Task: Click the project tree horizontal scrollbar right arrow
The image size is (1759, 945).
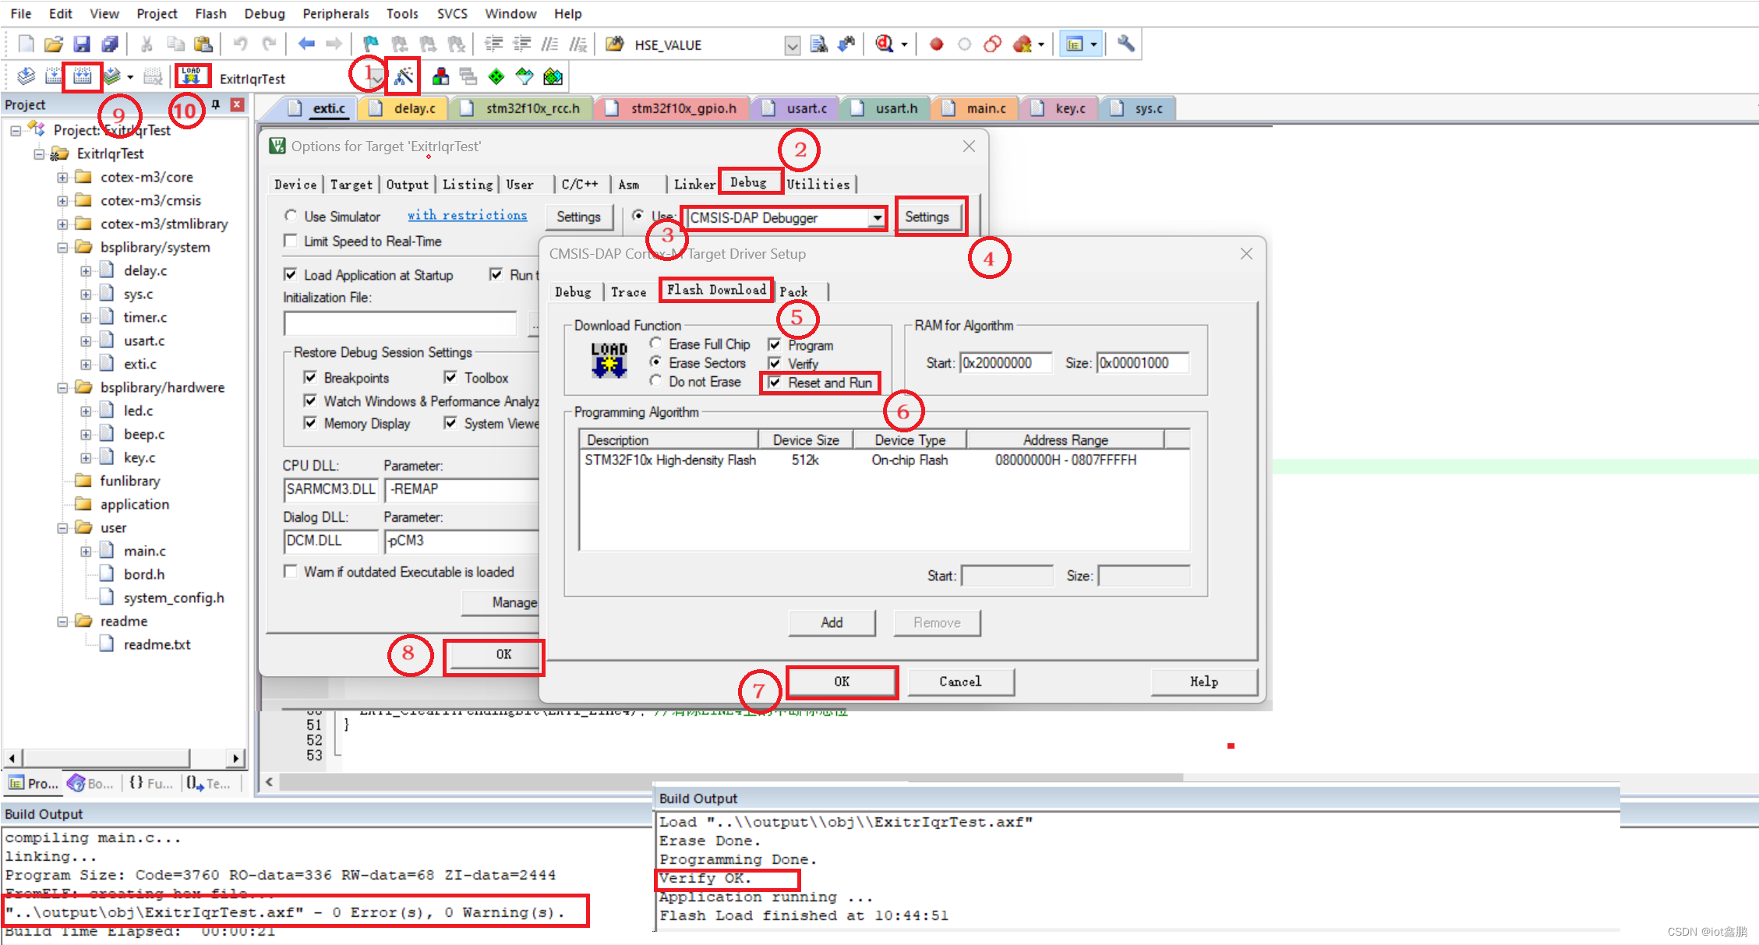Action: coord(235,757)
